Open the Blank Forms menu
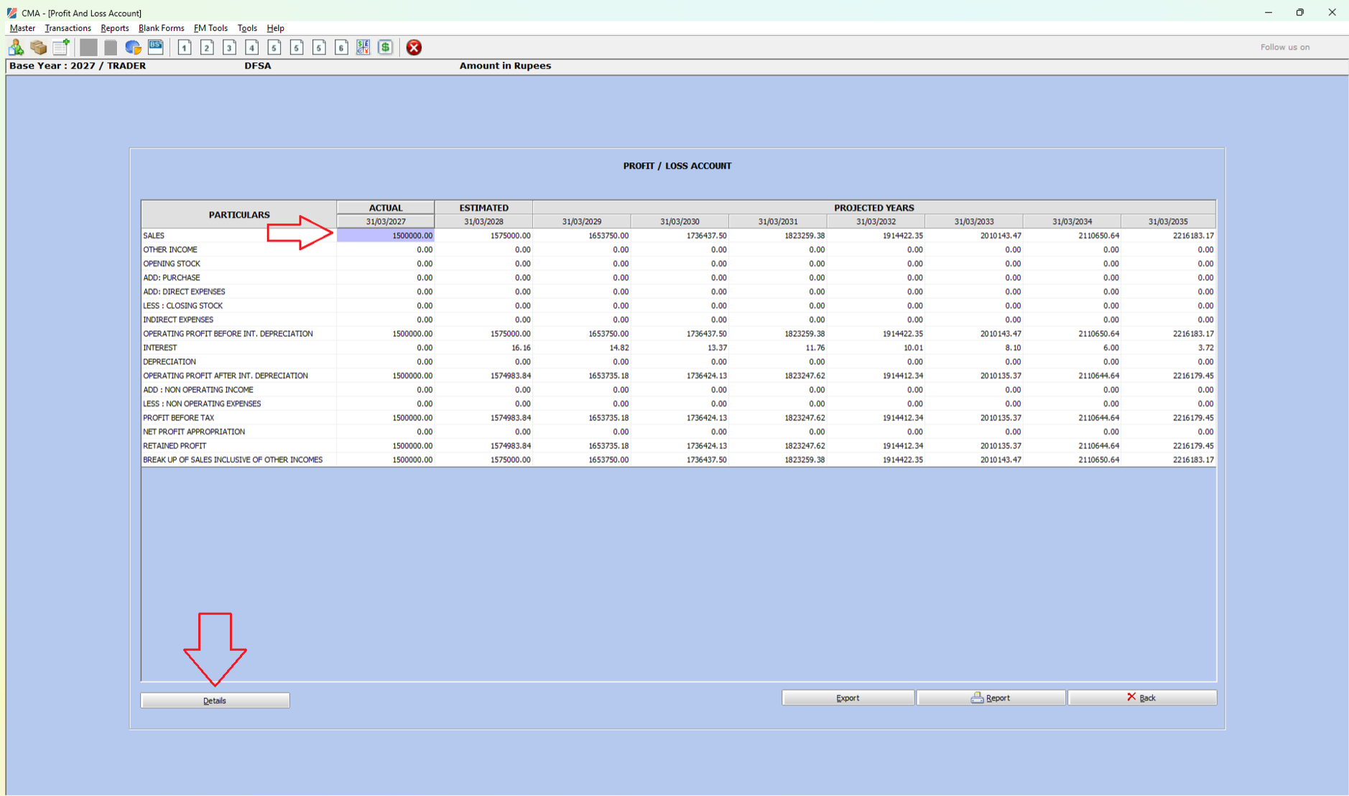Screen dimensions: 1349x796 (x=161, y=28)
